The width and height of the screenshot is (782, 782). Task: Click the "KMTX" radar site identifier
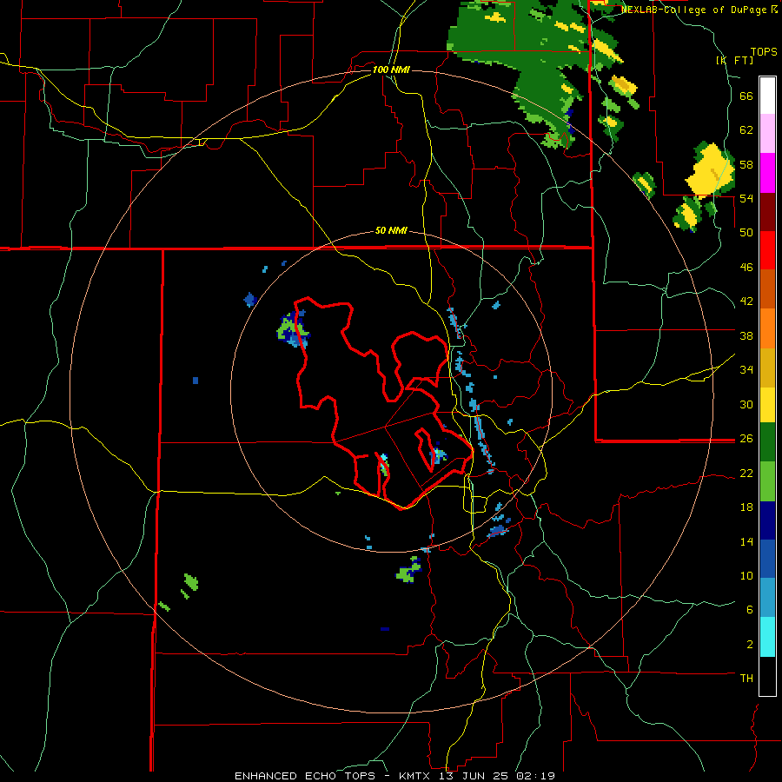417,776
